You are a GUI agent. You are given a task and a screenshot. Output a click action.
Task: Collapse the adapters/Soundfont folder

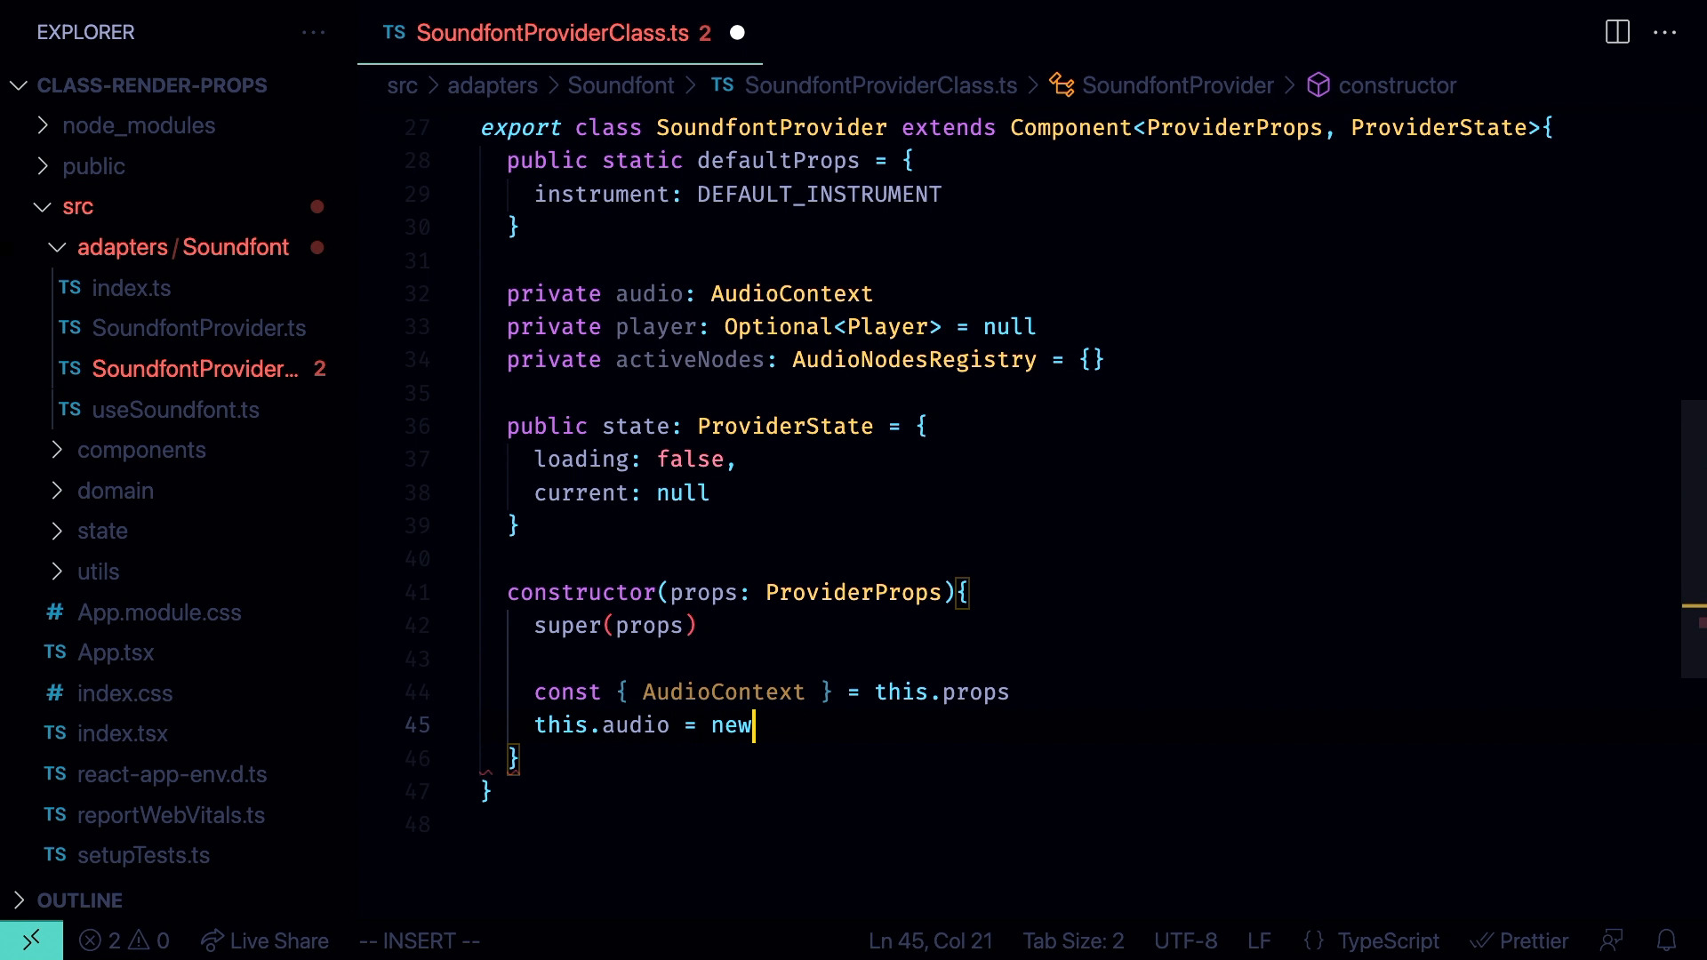(57, 247)
